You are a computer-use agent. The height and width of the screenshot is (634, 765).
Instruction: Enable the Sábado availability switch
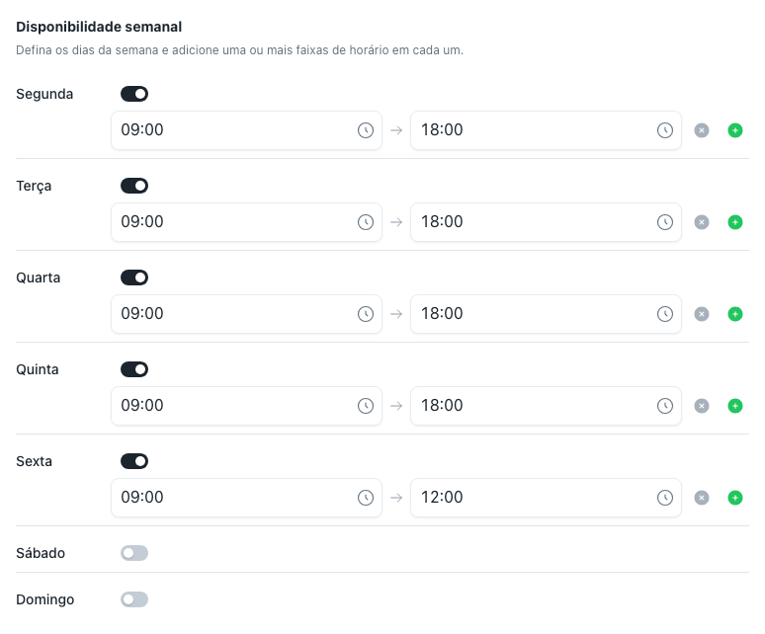pyautogui.click(x=134, y=553)
